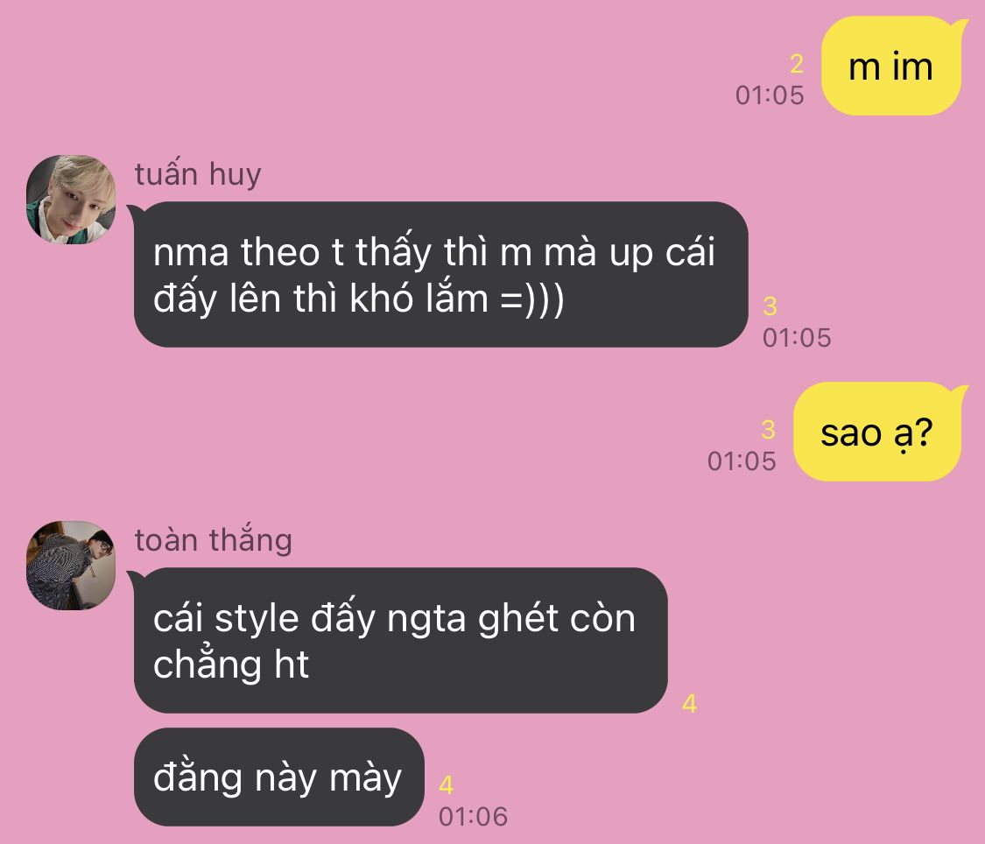Image resolution: width=985 pixels, height=844 pixels.
Task: Select the 'cái style đấy ngta ghét' bubble
Action: click(x=398, y=640)
